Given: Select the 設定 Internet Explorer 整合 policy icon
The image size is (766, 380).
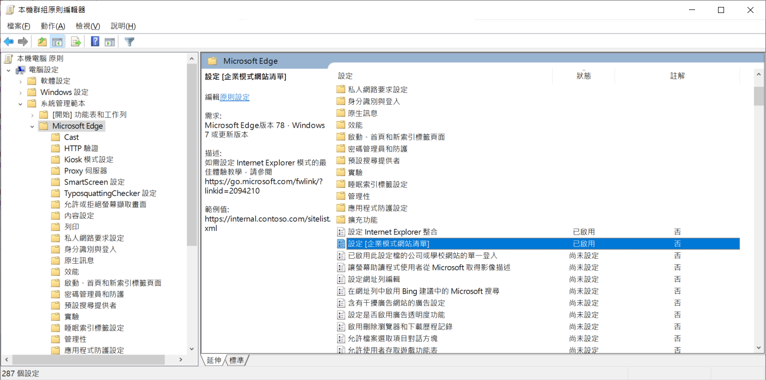Looking at the screenshot, I should (x=341, y=232).
